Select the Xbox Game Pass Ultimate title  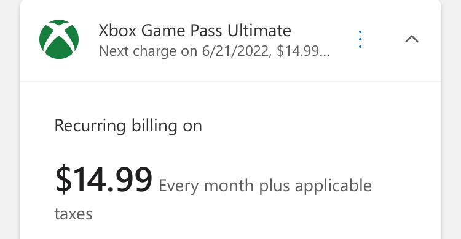[x=195, y=31]
